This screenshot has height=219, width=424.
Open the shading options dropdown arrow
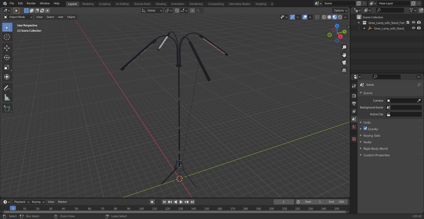point(345,17)
